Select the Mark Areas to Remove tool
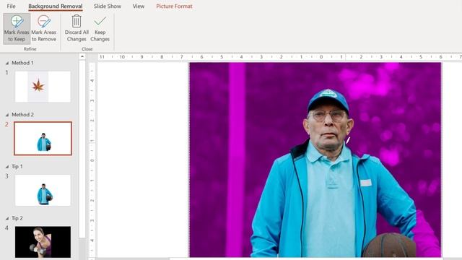 pyautogui.click(x=43, y=29)
